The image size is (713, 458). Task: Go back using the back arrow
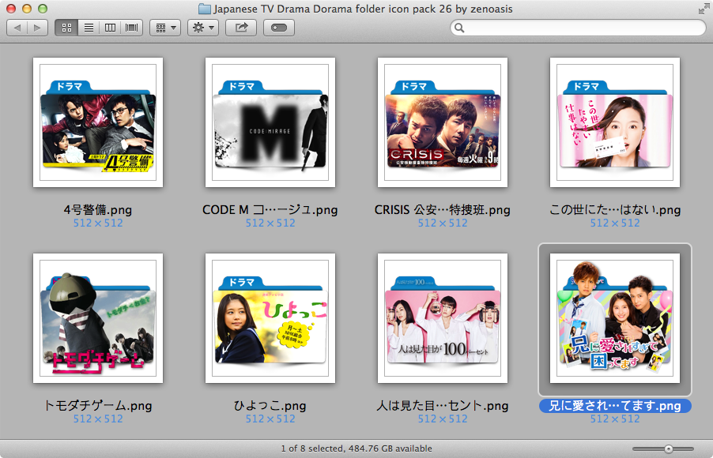[17, 26]
